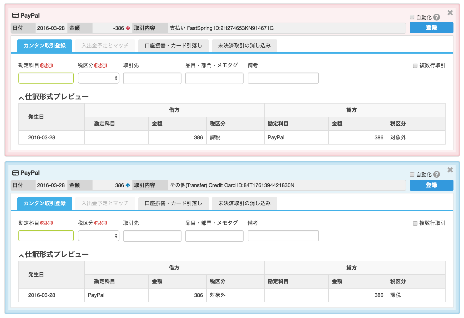Check 複数行取引 in the Transfer Credit Card panel
The image size is (464, 318).
click(415, 223)
